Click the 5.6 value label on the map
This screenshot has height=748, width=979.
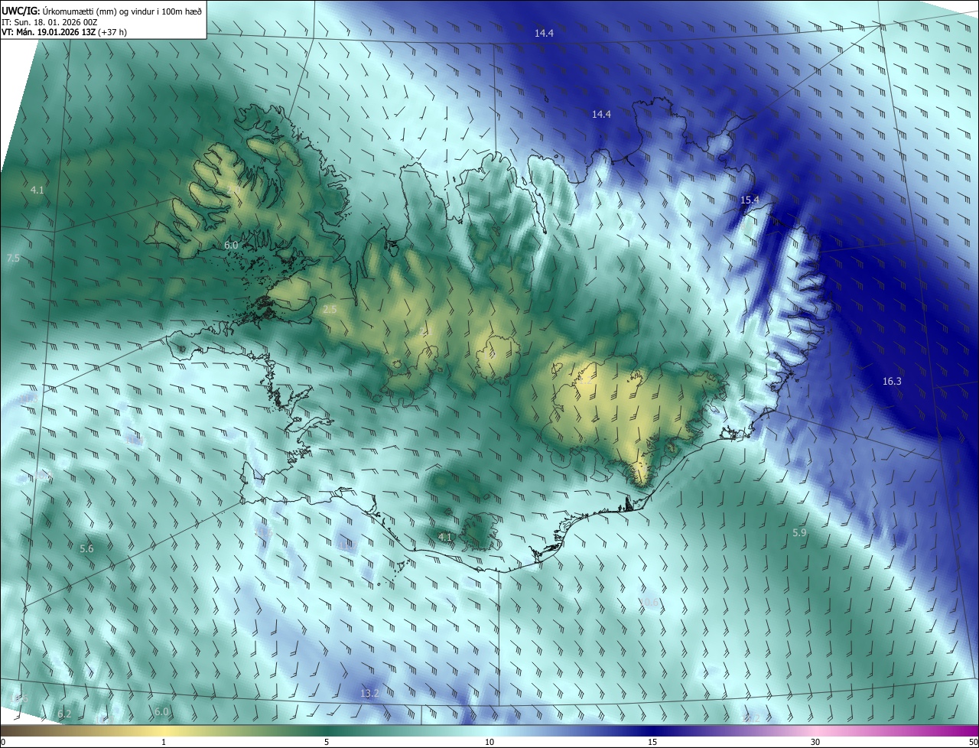[x=86, y=548]
